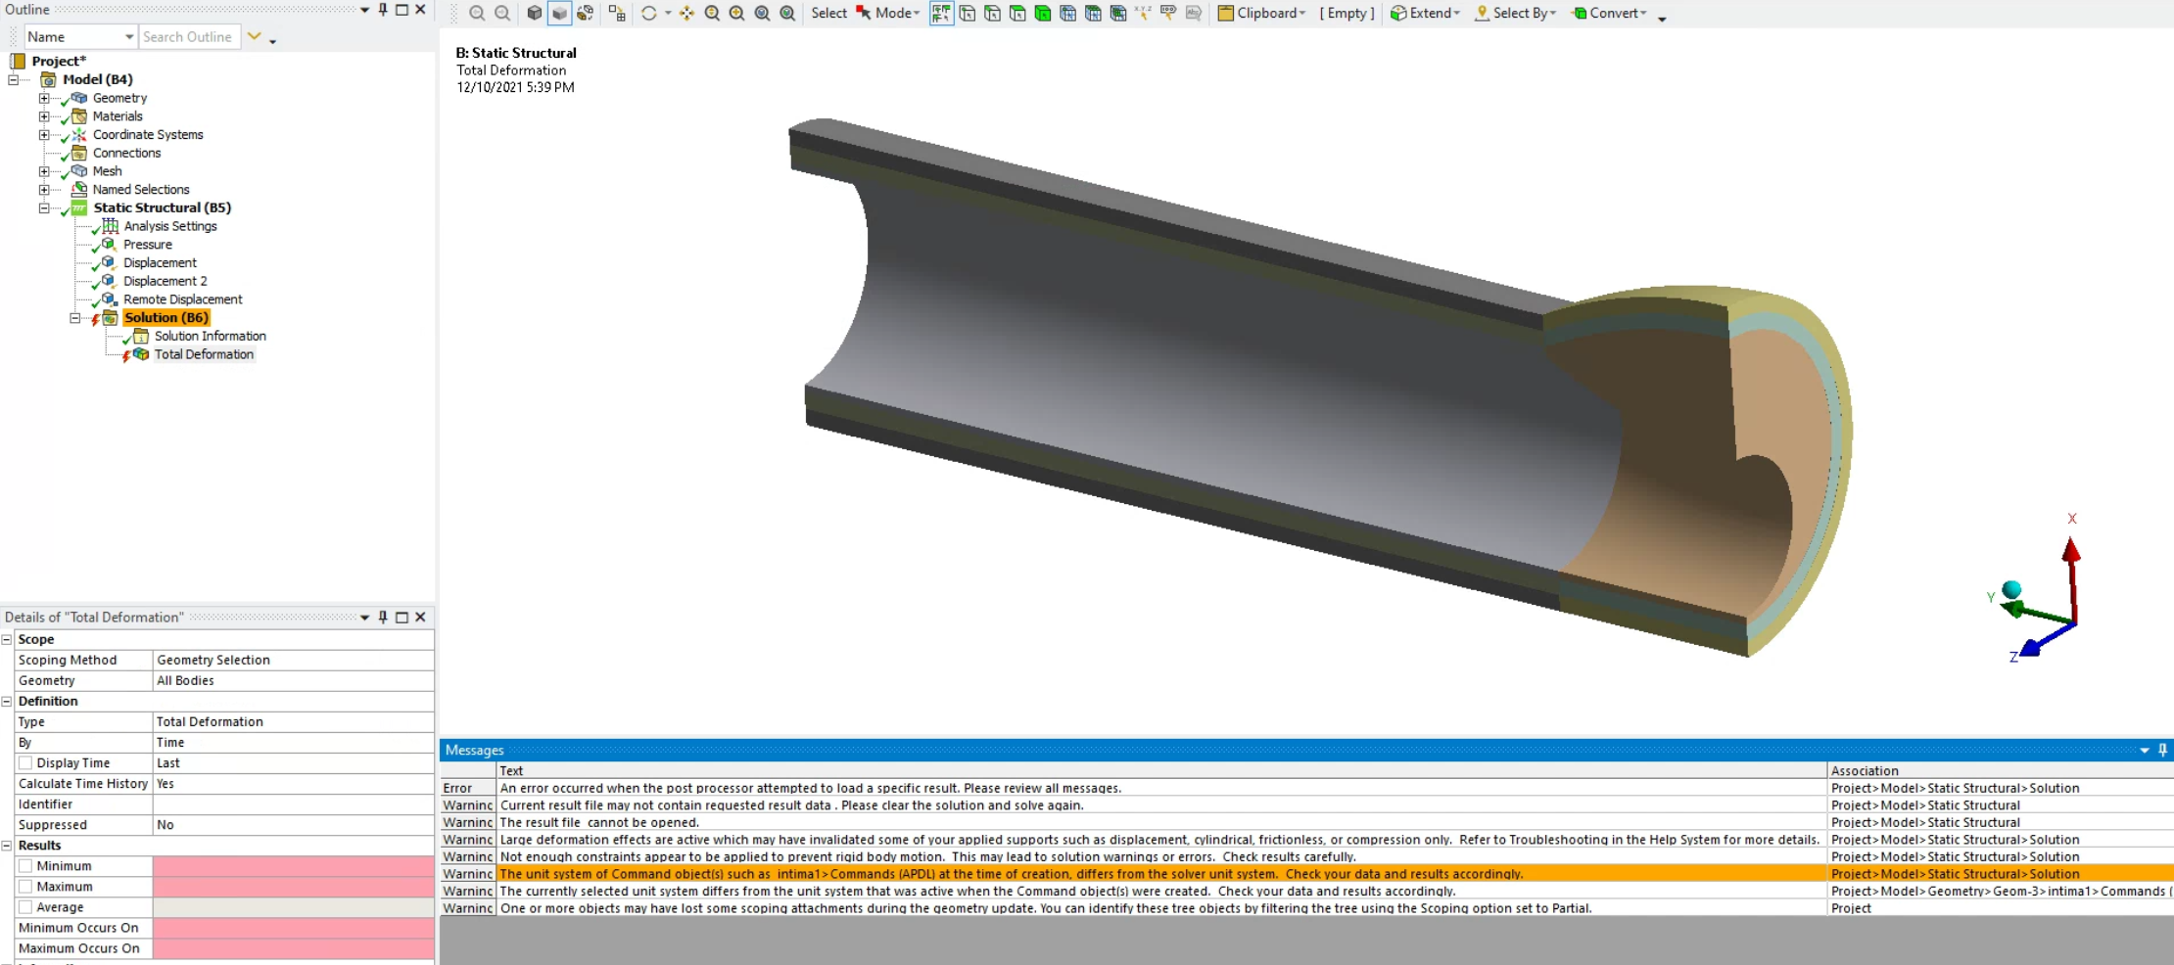Expand the Mesh tree node
The height and width of the screenshot is (965, 2174).
pos(44,171)
